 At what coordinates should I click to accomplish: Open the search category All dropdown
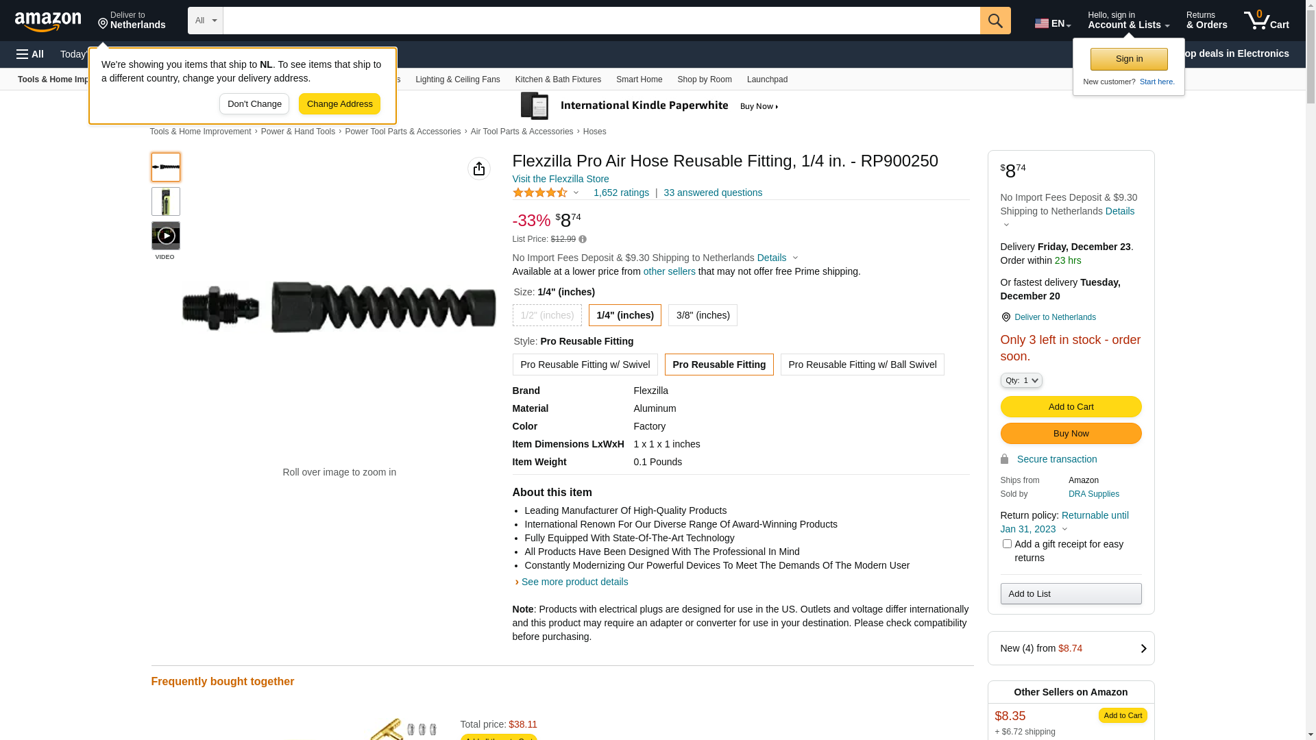[x=206, y=21]
